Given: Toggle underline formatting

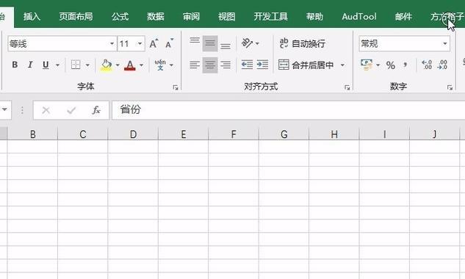Looking at the screenshot, I should (x=46, y=65).
